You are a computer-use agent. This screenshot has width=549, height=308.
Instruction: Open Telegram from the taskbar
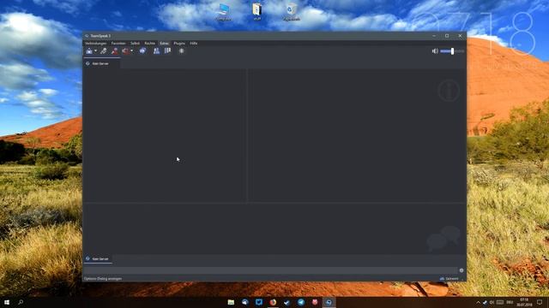(x=301, y=302)
